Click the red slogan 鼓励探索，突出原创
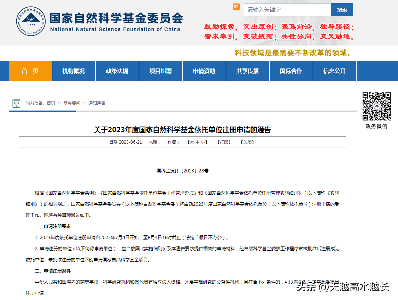 (x=240, y=27)
